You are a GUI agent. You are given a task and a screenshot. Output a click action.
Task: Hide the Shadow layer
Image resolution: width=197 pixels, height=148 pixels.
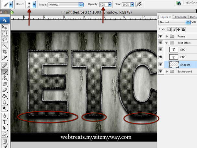(x=161, y=64)
